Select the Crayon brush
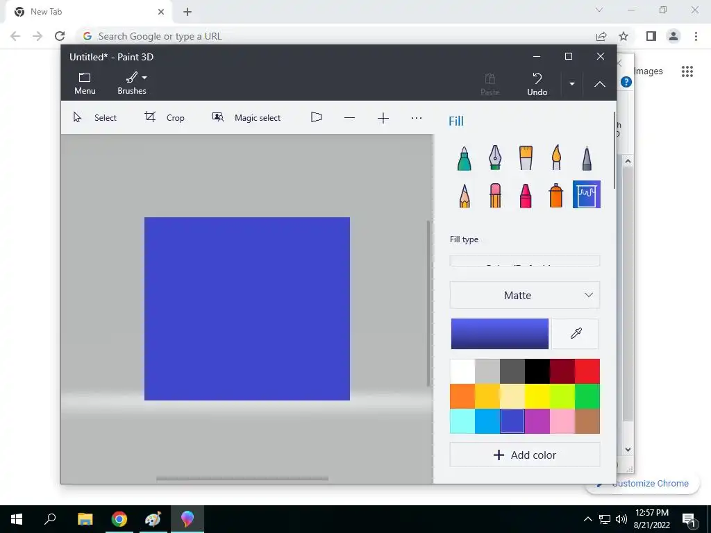 pyautogui.click(x=526, y=195)
